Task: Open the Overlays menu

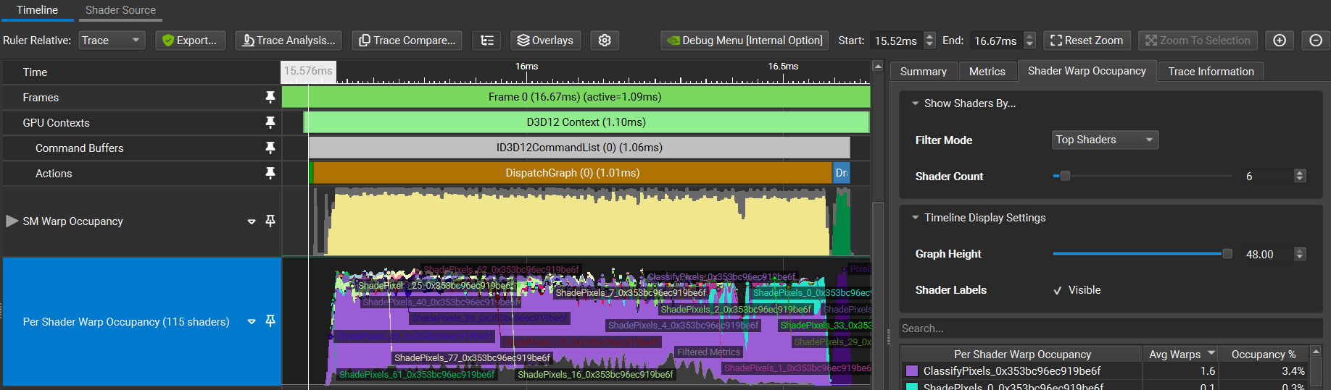Action: tap(545, 41)
